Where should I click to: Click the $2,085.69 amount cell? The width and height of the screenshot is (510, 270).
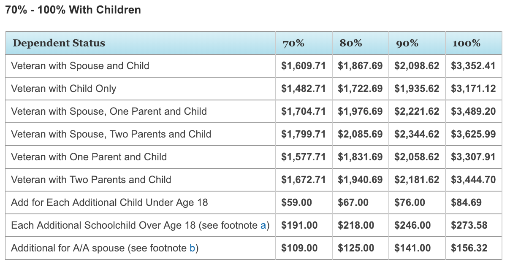click(x=360, y=134)
